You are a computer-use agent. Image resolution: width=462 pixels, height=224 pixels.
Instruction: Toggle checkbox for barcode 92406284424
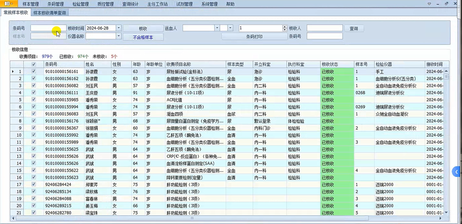tap(34, 185)
